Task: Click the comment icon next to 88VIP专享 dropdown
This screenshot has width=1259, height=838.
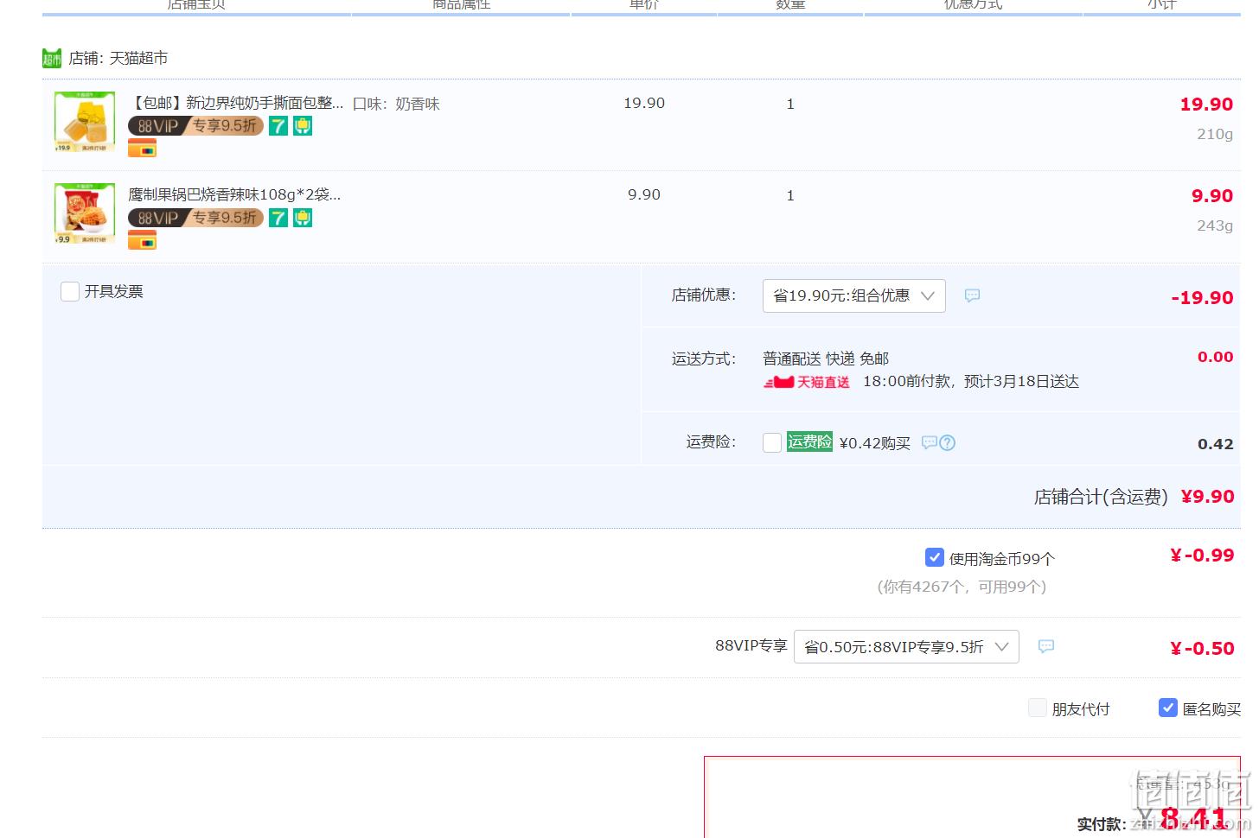Action: point(1046,646)
